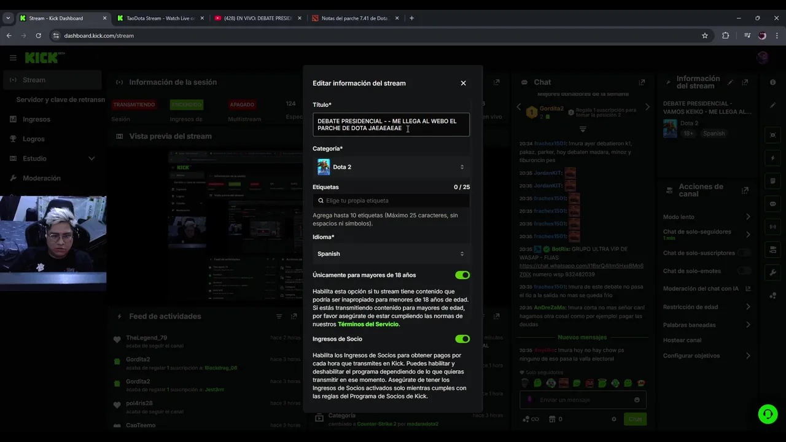Open the browser extensions menu

click(x=725, y=36)
